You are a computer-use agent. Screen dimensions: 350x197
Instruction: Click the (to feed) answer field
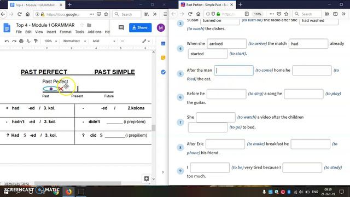click(312, 71)
